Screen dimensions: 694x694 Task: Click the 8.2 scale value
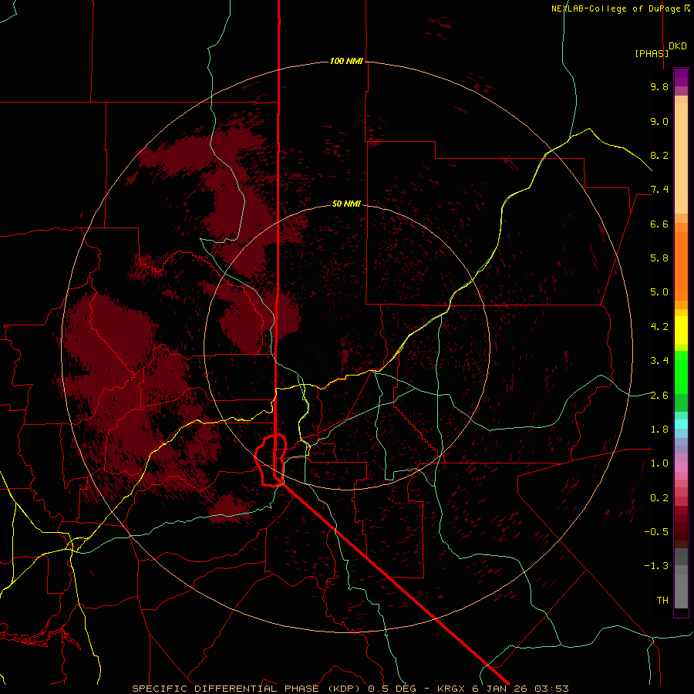coord(659,155)
